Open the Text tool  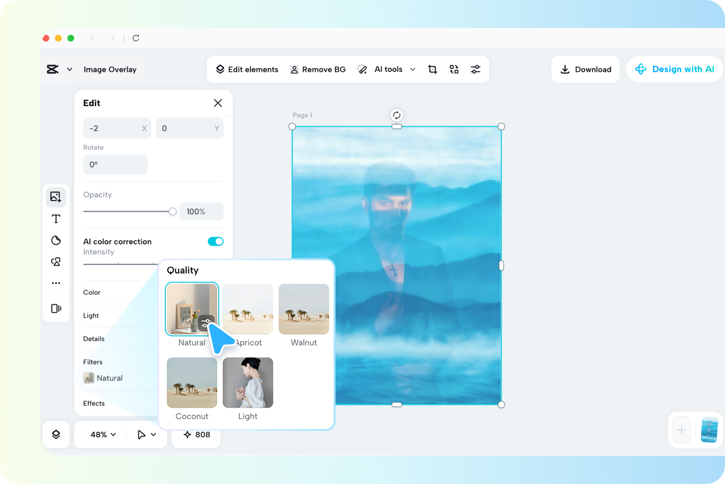pos(56,218)
